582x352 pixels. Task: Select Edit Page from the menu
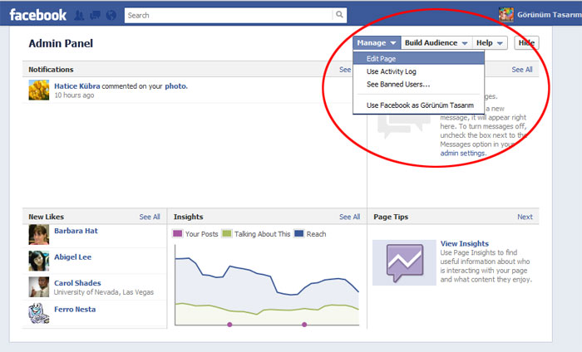pos(419,59)
